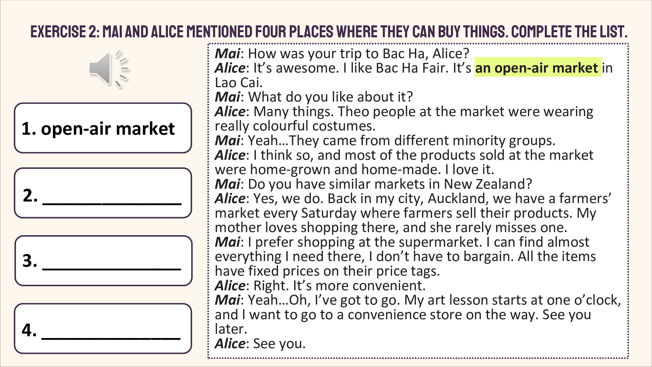Image resolution: width=652 pixels, height=367 pixels.
Task: Click 'different minority groups' text
Action: click(474, 141)
